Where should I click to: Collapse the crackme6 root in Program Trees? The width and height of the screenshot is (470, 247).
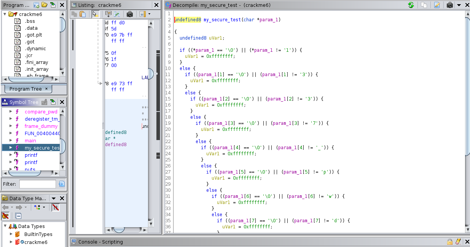pos(5,14)
